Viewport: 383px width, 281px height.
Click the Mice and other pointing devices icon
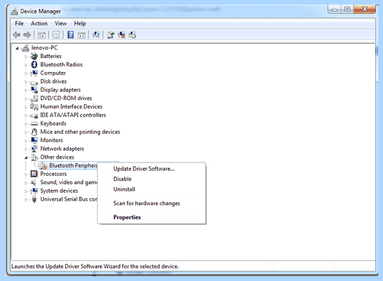pos(34,132)
